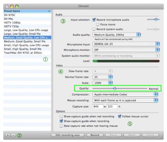167x142 pixels.
Task: Select the HDTV 1080p preset
Action: point(27,23)
